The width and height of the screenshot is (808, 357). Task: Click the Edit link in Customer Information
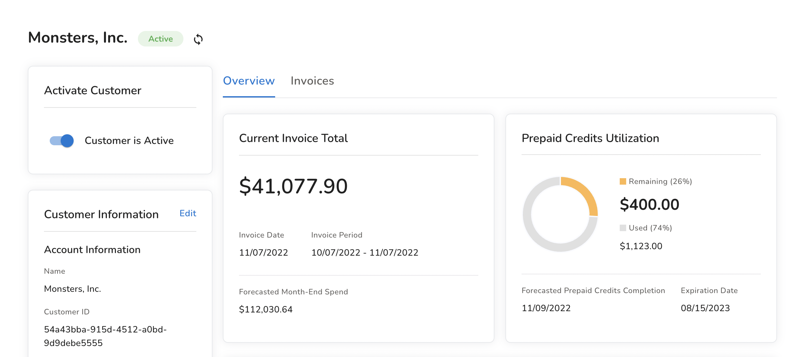(188, 213)
